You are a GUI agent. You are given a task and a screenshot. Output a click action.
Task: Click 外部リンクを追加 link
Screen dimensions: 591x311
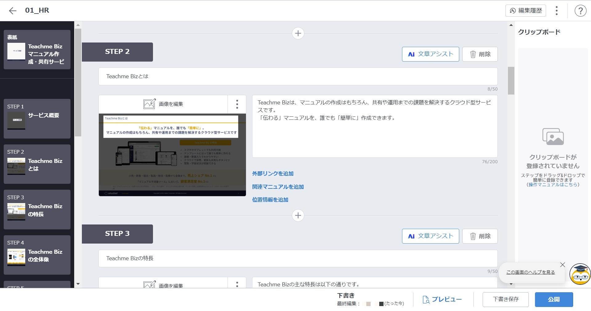pos(273,174)
